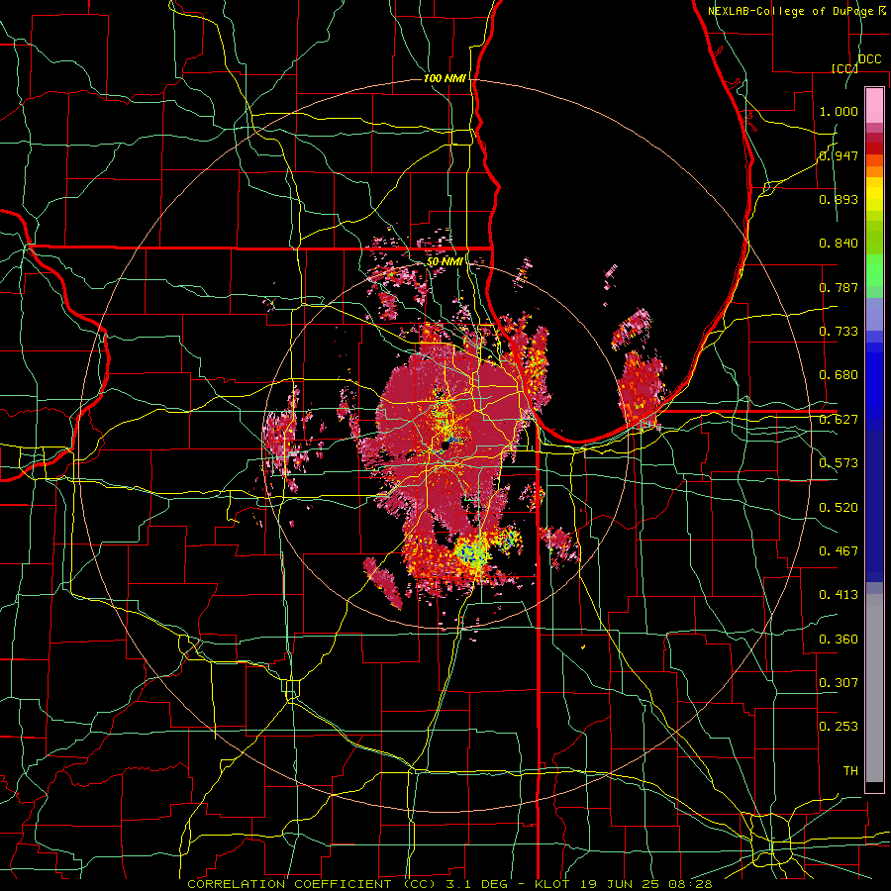Screen dimensions: 891x891
Task: Pick the gray low-value color bar segment
Action: click(874, 688)
